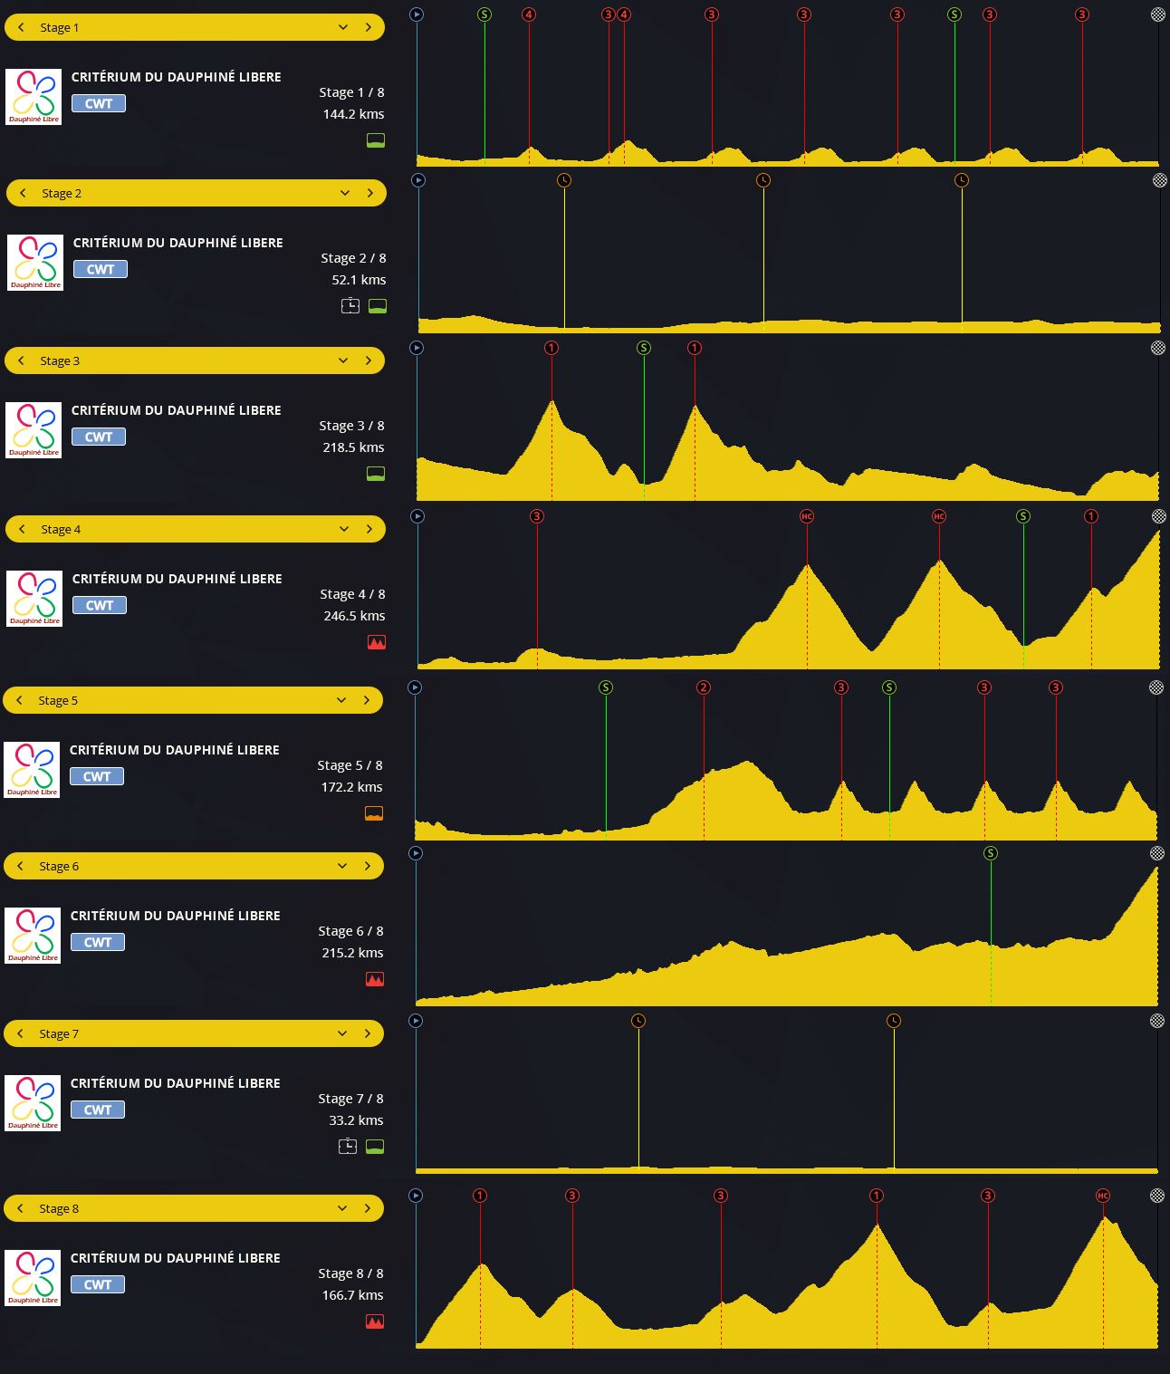Click the Dauphiné Libéré logo for Stage 1
This screenshot has height=1374, width=1170.
(34, 97)
